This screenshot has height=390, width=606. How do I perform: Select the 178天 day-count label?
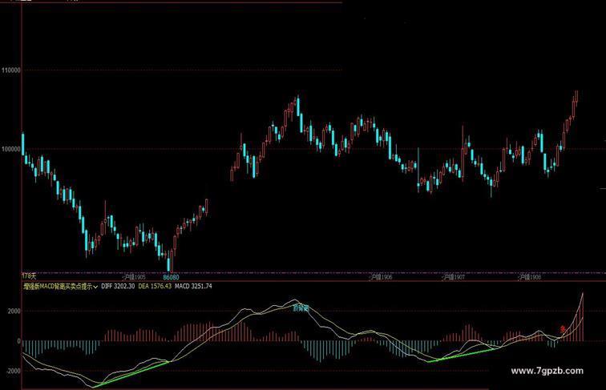pos(29,276)
